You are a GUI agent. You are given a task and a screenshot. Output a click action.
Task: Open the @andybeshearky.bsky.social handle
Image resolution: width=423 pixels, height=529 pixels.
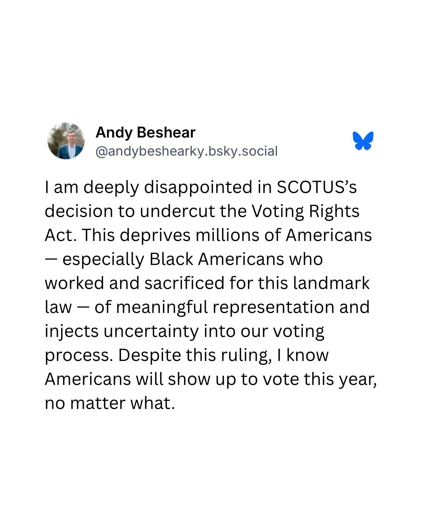tap(186, 151)
